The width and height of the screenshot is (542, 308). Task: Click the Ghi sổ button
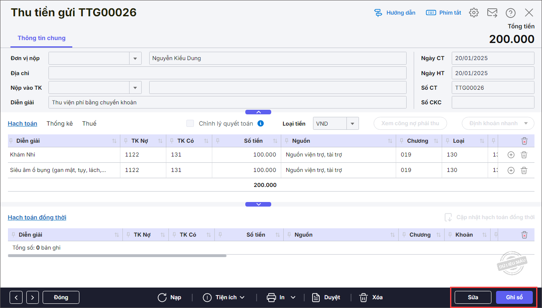tap(514, 298)
